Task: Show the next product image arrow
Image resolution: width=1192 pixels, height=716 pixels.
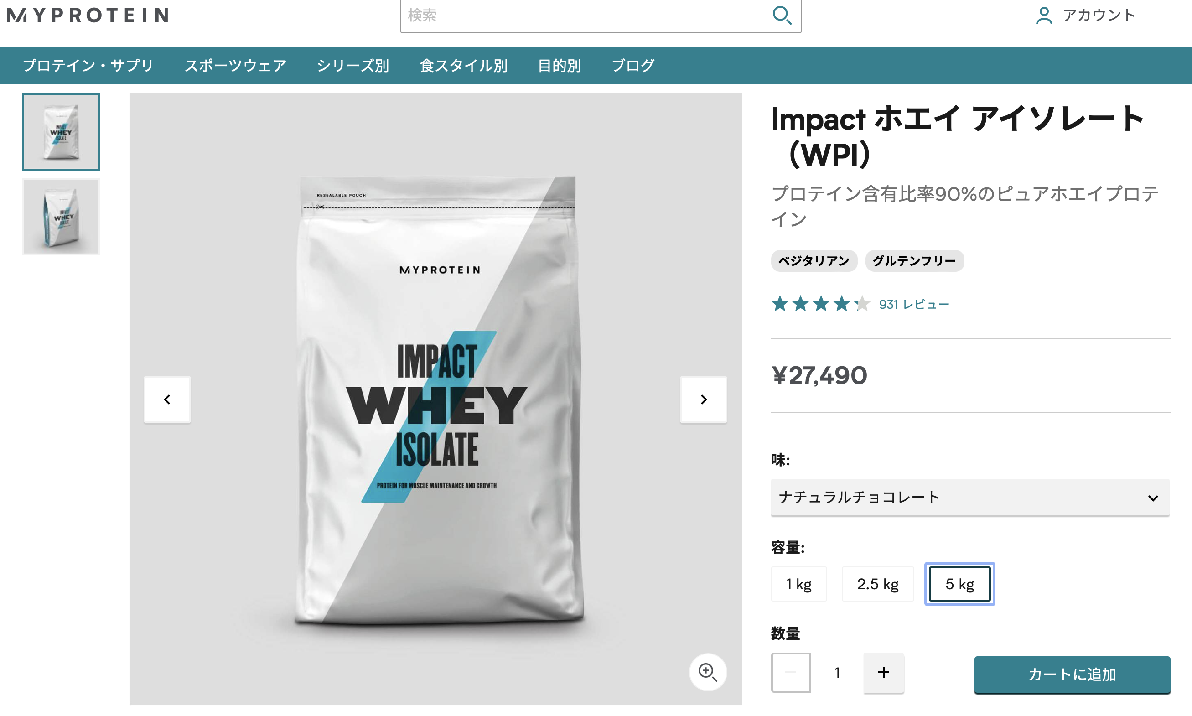Action: click(703, 400)
